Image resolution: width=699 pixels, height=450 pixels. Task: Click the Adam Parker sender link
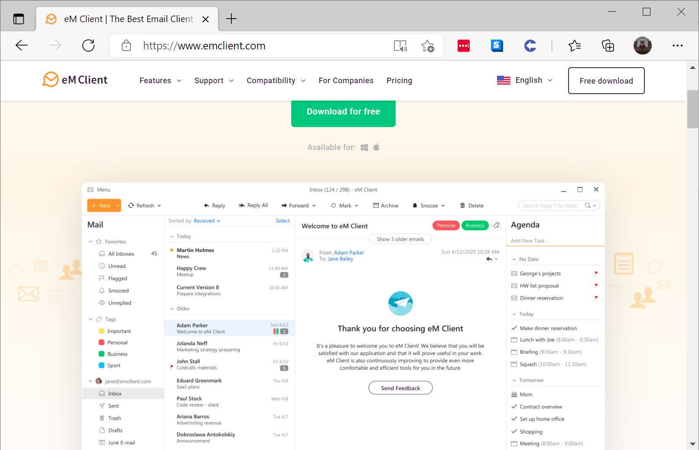click(x=349, y=252)
